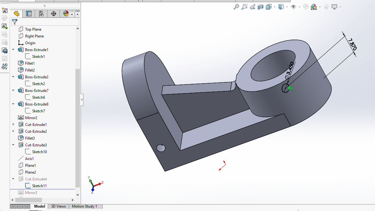Switch to the 3D Views tab
Image resolution: width=375 pixels, height=211 pixels.
[x=58, y=206]
